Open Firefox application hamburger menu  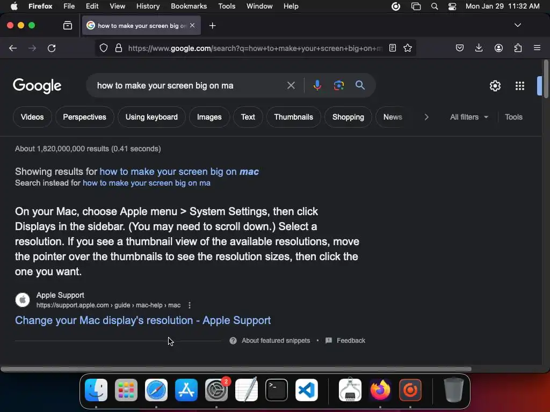pyautogui.click(x=537, y=48)
